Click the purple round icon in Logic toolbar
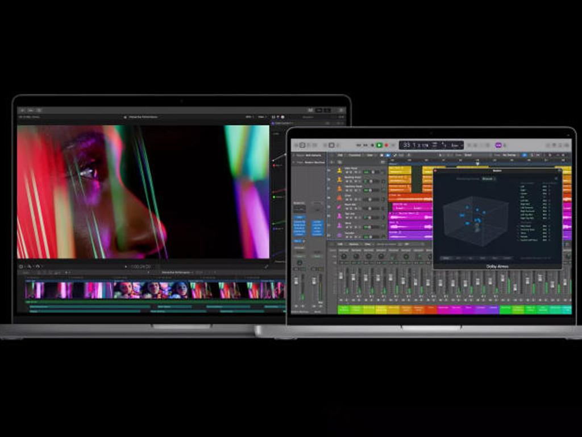Screen dimensions: 582x437 (x=498, y=145)
